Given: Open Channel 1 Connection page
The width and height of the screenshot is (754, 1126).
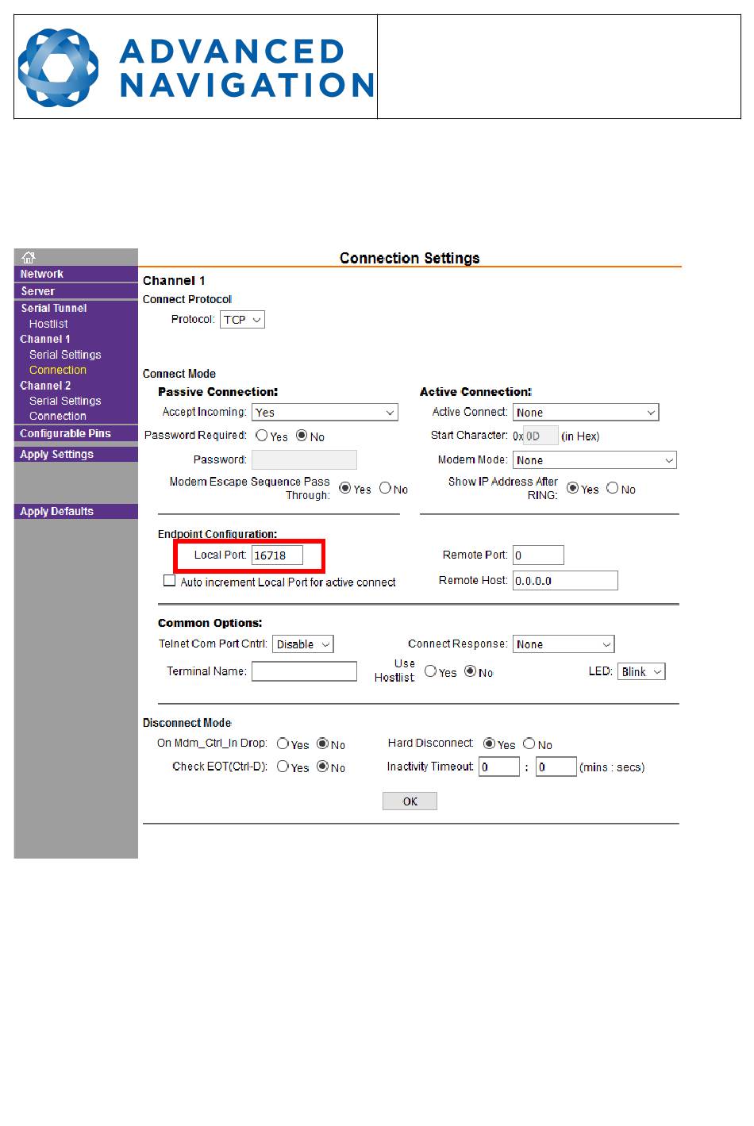Looking at the screenshot, I should pos(58,370).
